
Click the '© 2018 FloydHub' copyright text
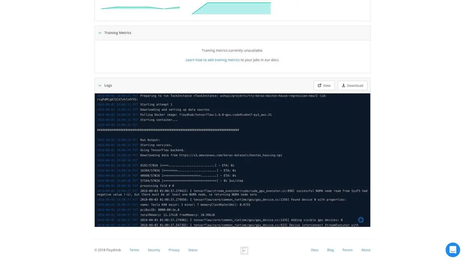pyautogui.click(x=108, y=250)
